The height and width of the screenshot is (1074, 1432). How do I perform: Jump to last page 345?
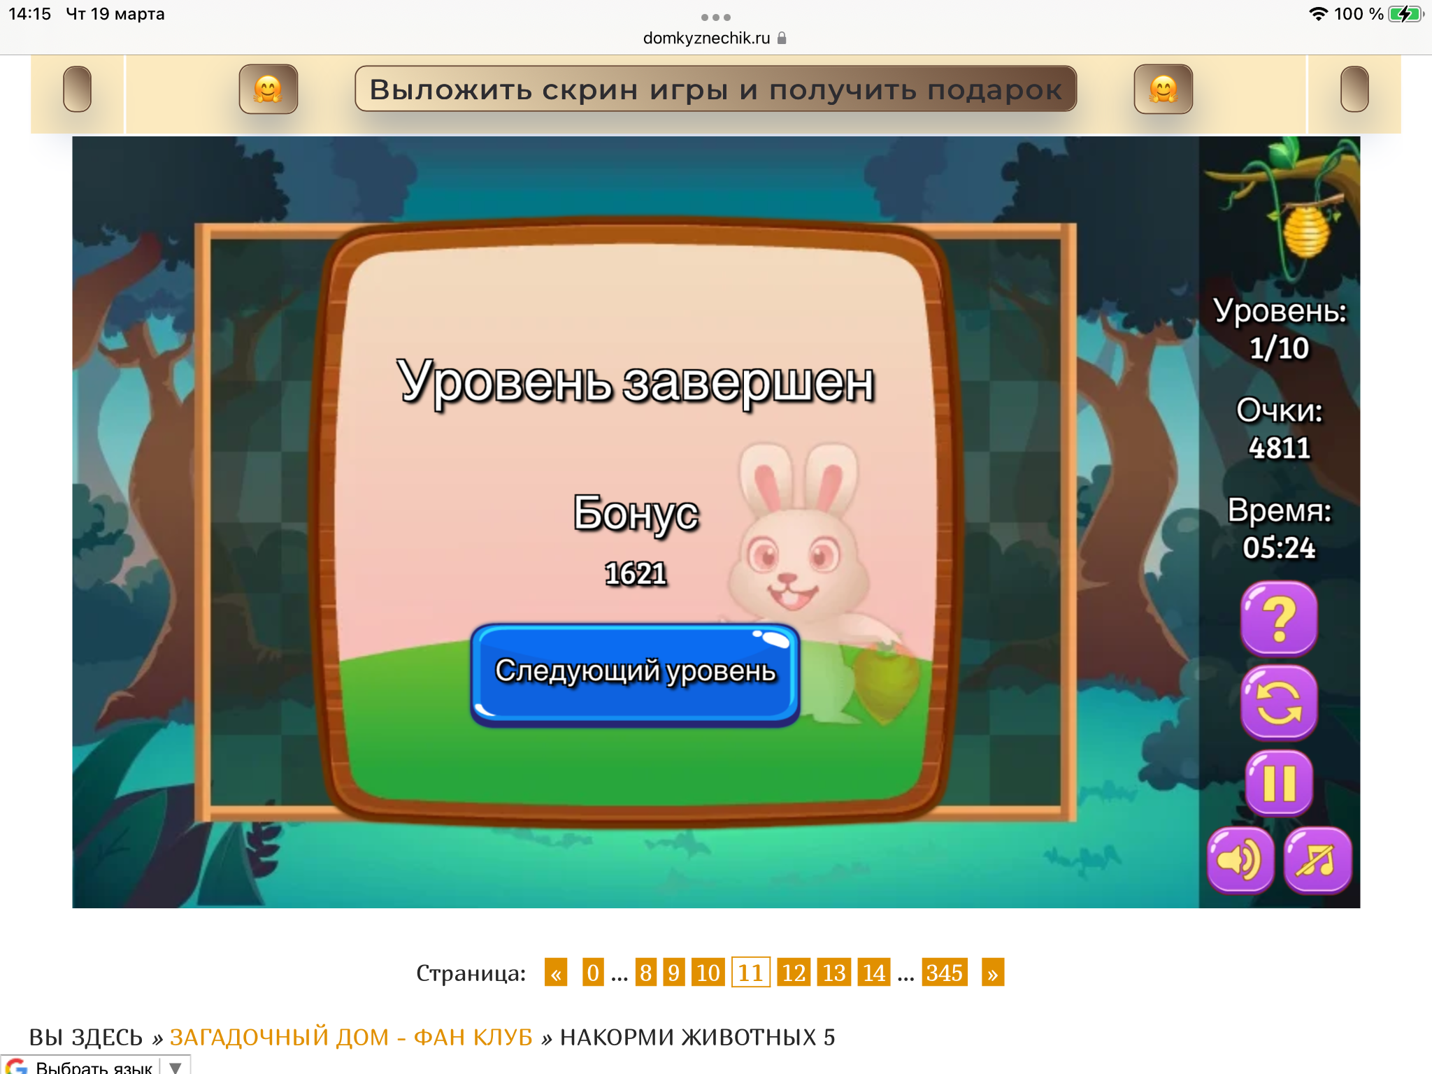coord(944,973)
